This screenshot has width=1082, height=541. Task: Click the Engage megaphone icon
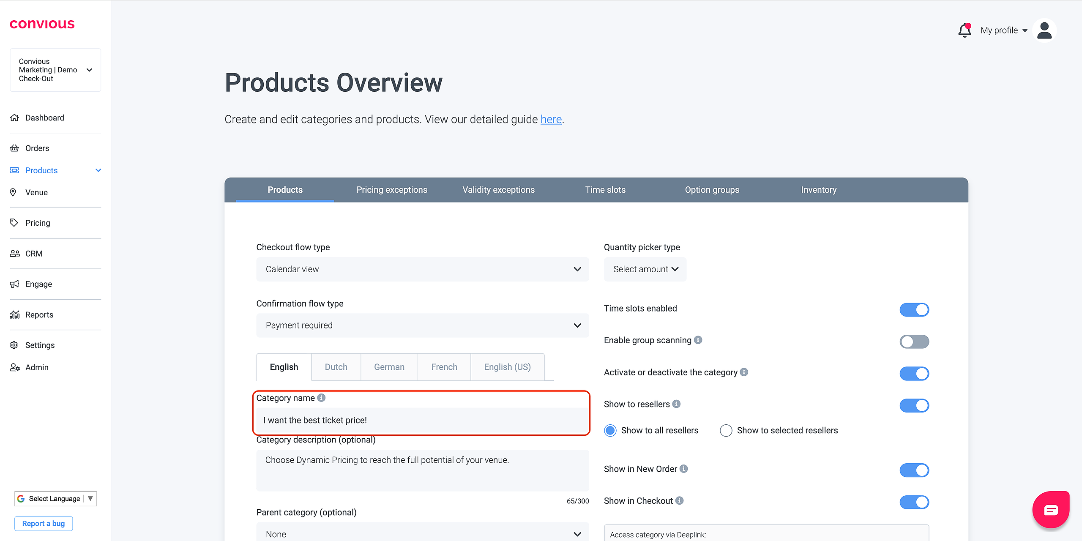(14, 284)
